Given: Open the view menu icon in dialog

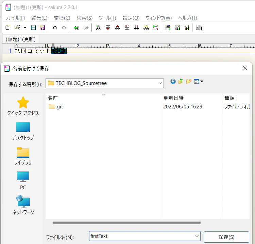Looking at the screenshot, I should (199, 81).
